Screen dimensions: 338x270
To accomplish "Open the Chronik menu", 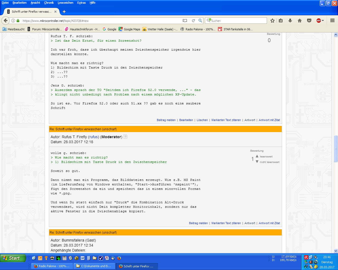I will pos(49,3).
